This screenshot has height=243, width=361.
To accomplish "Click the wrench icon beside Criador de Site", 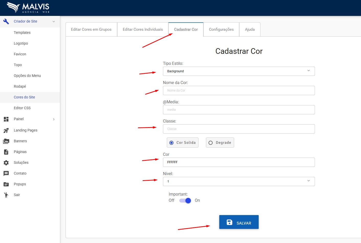I will click(x=6, y=22).
